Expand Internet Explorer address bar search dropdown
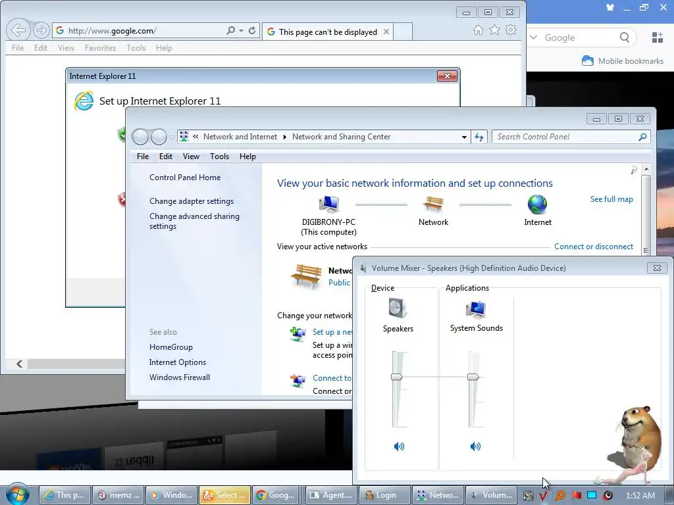The image size is (674, 505). tap(241, 30)
